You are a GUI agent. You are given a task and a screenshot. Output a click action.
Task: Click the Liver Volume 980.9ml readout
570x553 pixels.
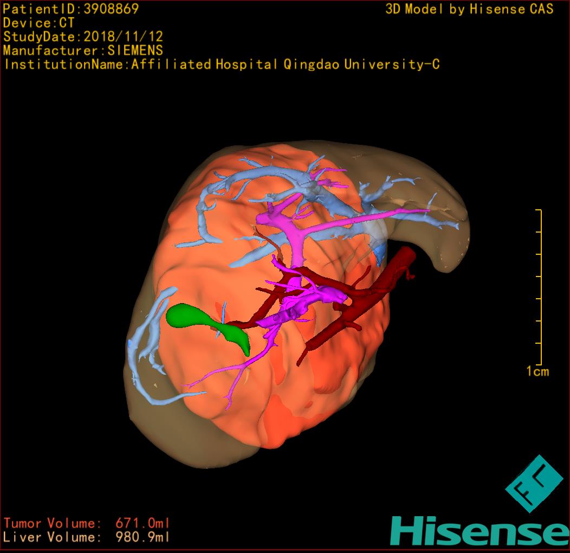(x=87, y=538)
